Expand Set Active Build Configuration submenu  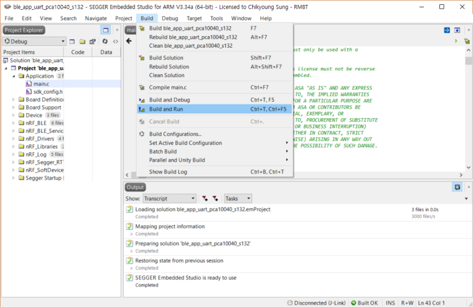click(x=215, y=143)
